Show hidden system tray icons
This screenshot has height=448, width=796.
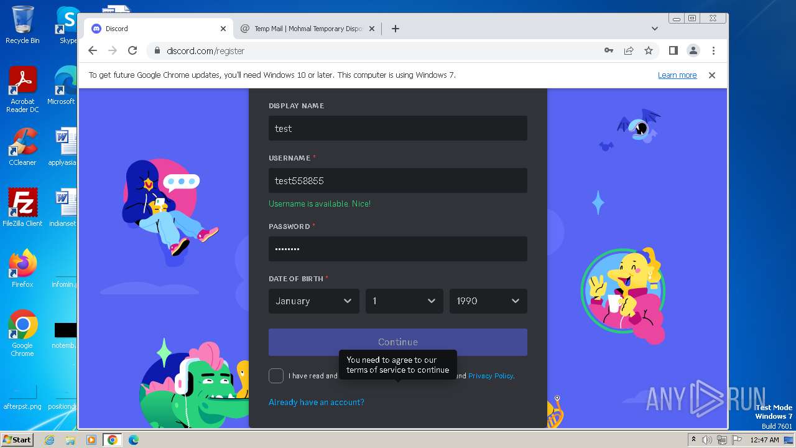(x=693, y=440)
